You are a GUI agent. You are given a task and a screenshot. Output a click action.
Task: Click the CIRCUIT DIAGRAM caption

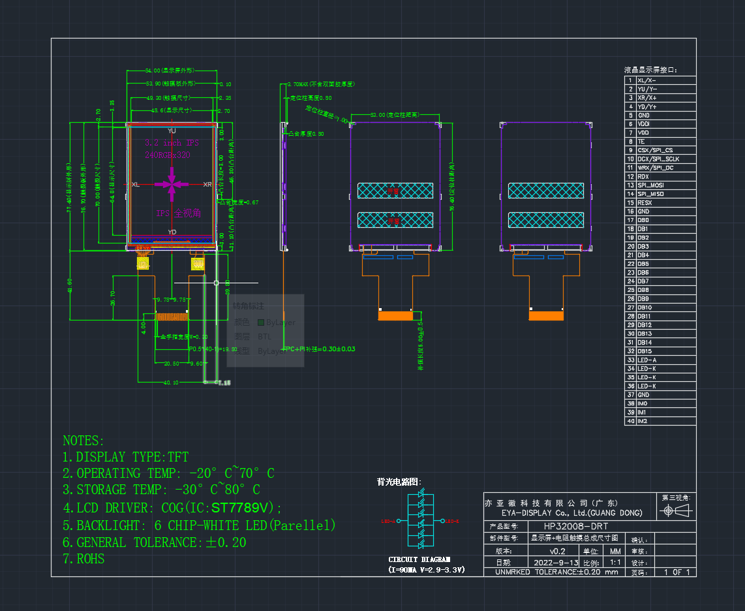click(419, 559)
